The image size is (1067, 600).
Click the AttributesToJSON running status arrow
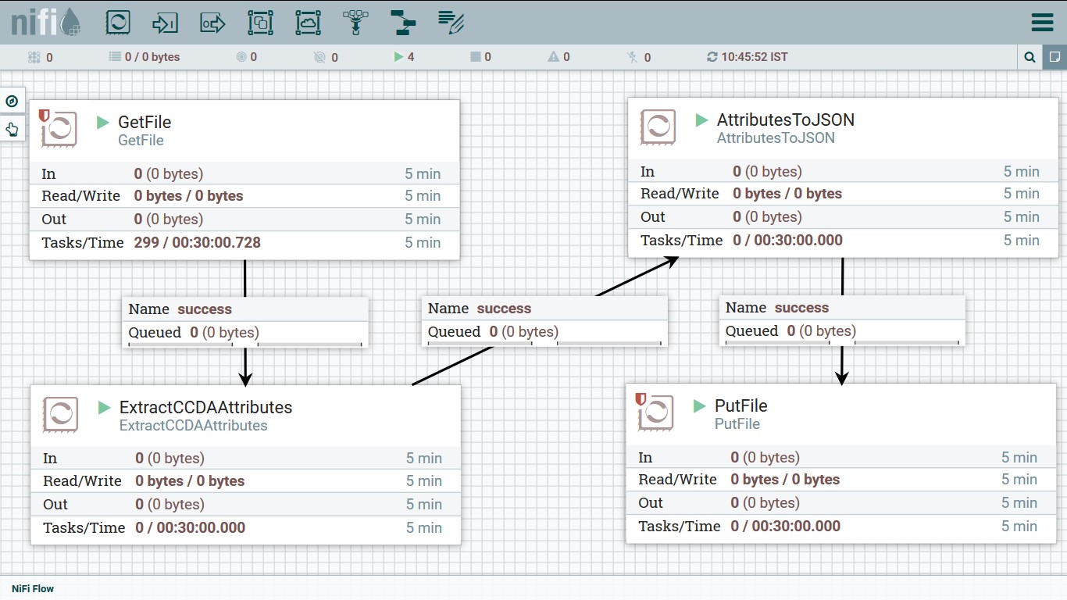[x=701, y=120]
